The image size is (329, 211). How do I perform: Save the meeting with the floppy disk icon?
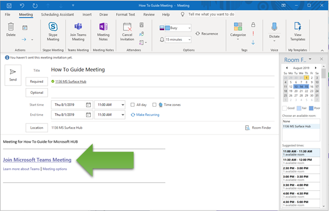coord(9,5)
